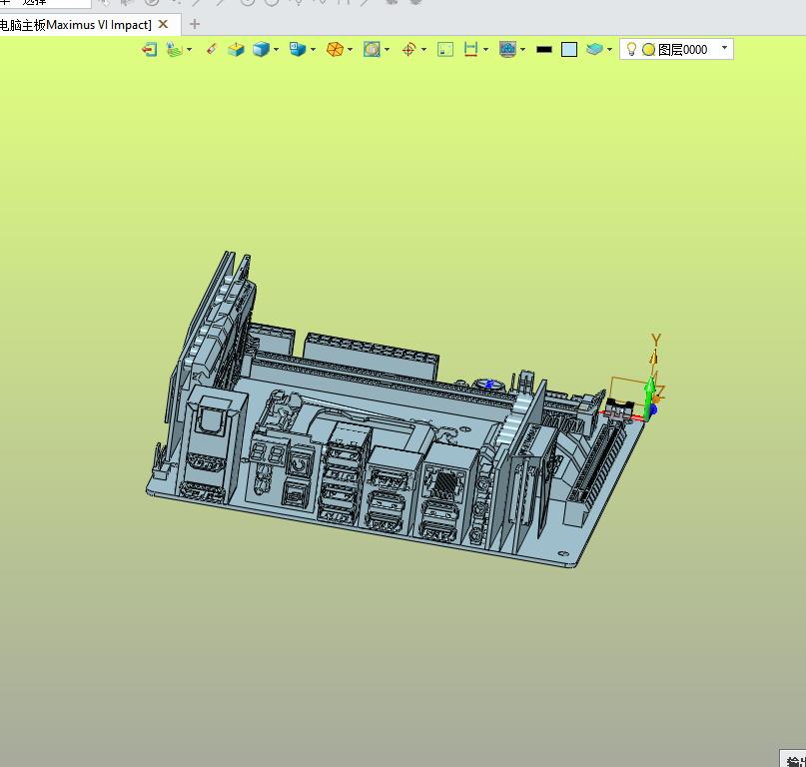Click the plus button to add tab

195,24
